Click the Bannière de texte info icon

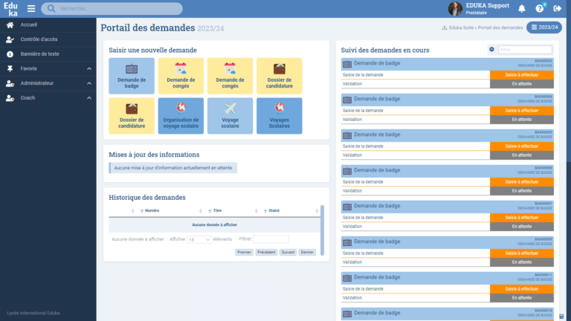pyautogui.click(x=10, y=53)
